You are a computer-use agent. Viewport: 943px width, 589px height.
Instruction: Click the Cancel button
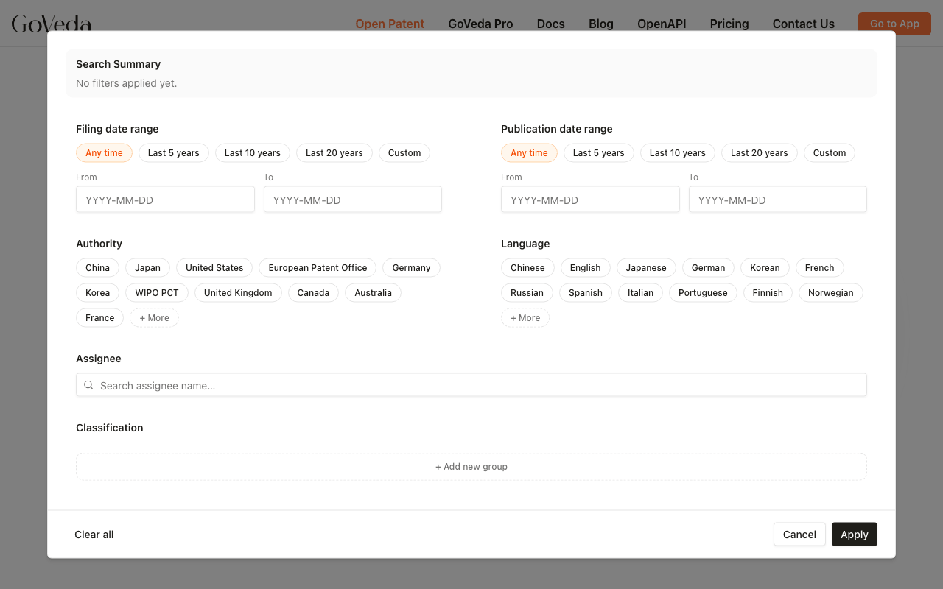click(x=799, y=535)
